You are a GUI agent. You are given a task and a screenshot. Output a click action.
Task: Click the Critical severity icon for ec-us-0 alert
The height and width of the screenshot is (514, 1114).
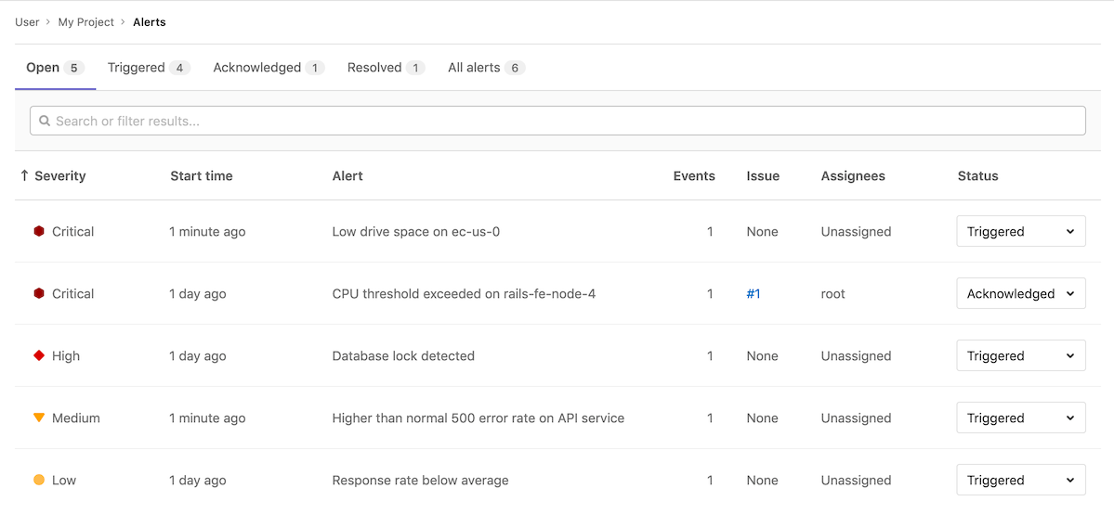[39, 232]
